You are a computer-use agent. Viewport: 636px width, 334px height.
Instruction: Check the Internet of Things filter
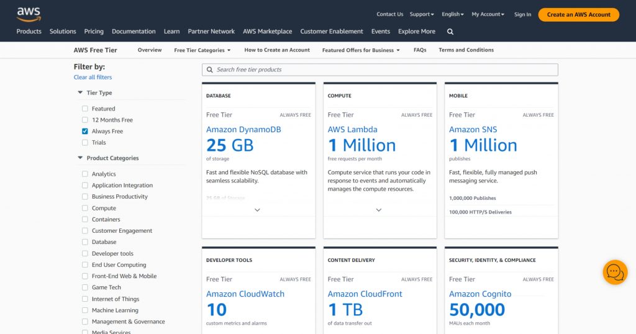tap(84, 299)
